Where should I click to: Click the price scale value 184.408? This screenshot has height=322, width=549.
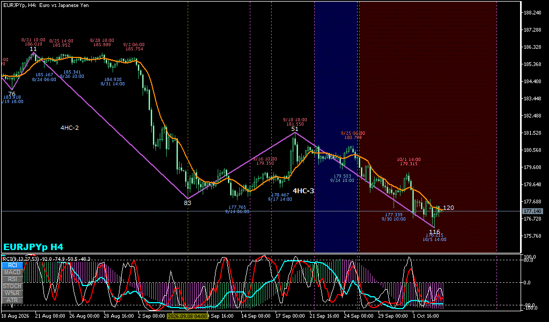532,81
